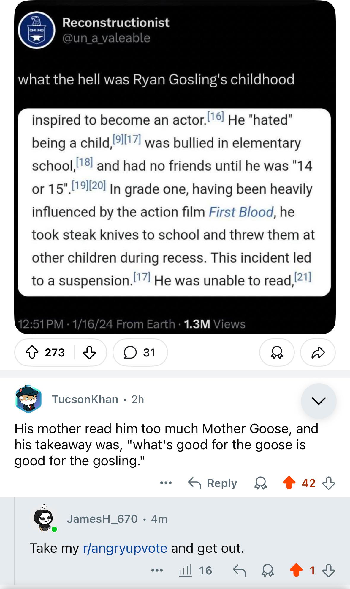Reply to TucsonKhan's comment
This screenshot has width=350, height=589.
213,483
